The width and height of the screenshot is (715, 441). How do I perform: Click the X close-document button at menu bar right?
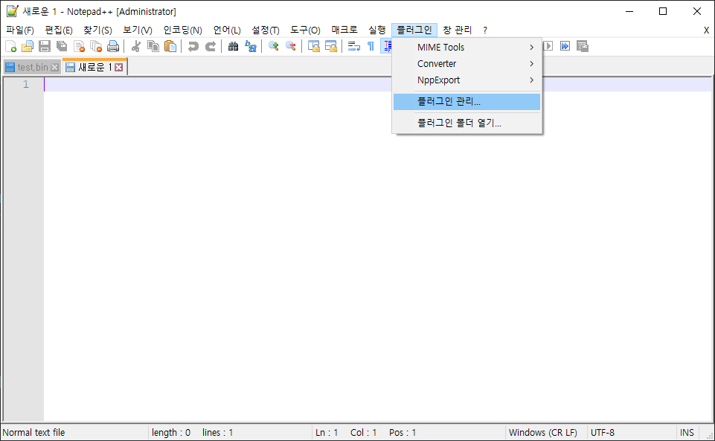click(x=706, y=30)
